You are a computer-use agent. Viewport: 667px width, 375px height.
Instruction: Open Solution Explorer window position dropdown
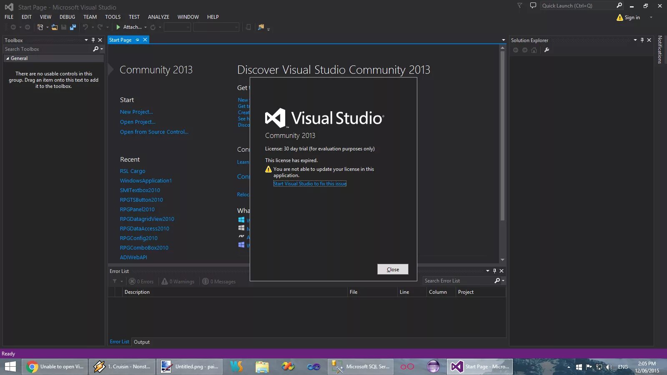635,40
